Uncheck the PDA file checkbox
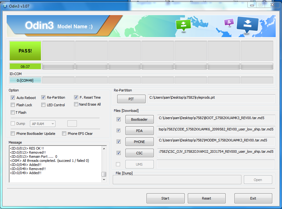The height and width of the screenshot is (209, 282). (118, 130)
